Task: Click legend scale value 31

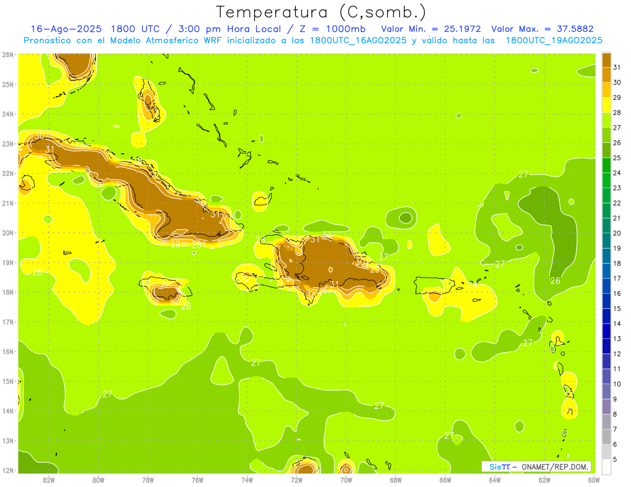Action: (x=617, y=67)
